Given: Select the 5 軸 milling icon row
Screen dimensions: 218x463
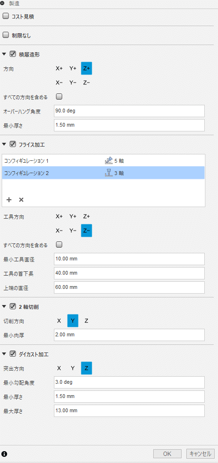Looking at the screenshot, I should click(104, 161).
